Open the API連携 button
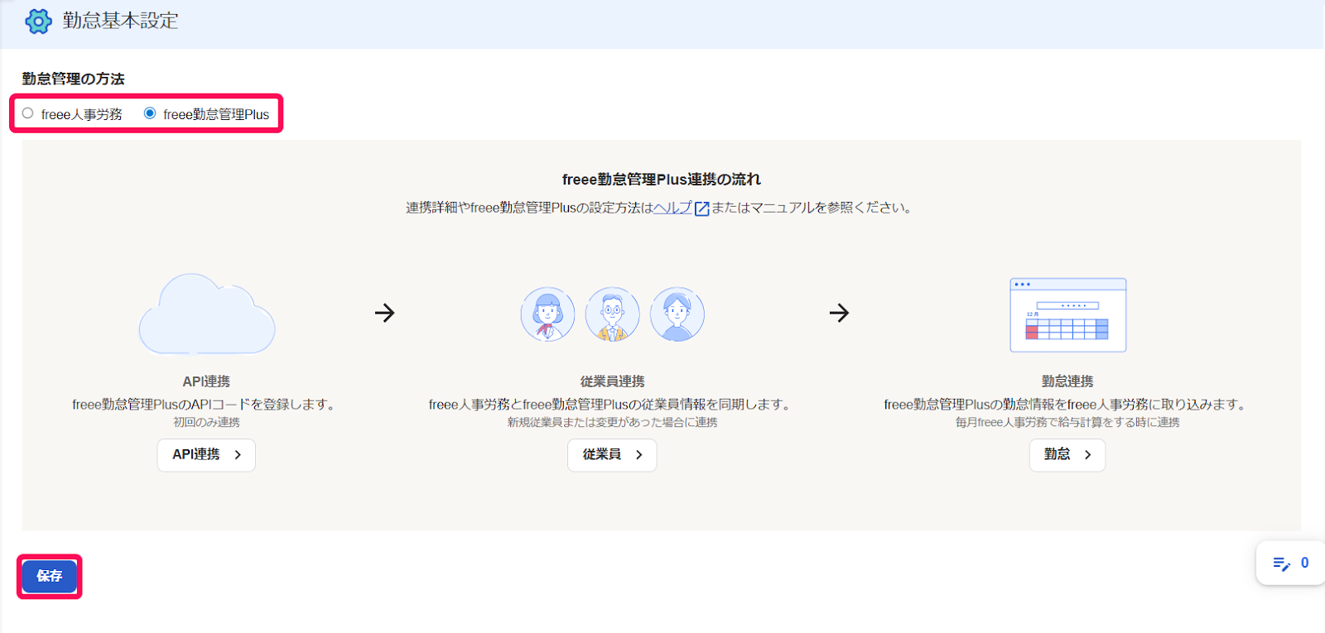Image resolution: width=1325 pixels, height=633 pixels. tap(206, 455)
